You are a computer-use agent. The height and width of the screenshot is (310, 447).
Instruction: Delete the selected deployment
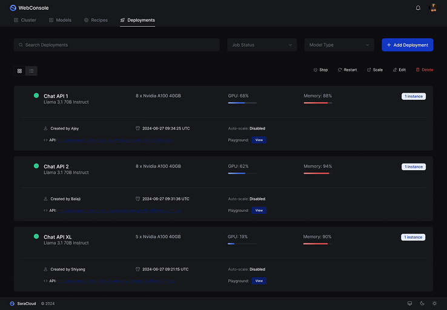(x=425, y=70)
